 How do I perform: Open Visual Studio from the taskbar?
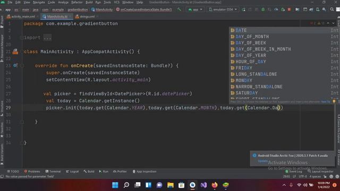click(x=203, y=185)
